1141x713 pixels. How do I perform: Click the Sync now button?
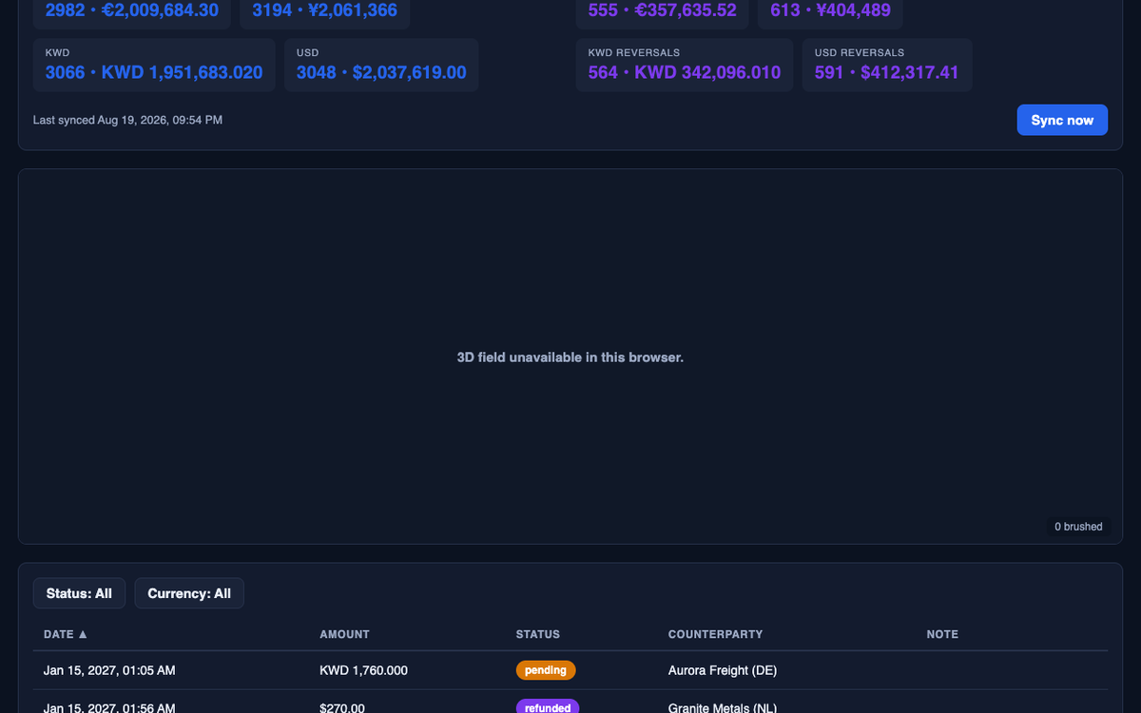point(1062,120)
